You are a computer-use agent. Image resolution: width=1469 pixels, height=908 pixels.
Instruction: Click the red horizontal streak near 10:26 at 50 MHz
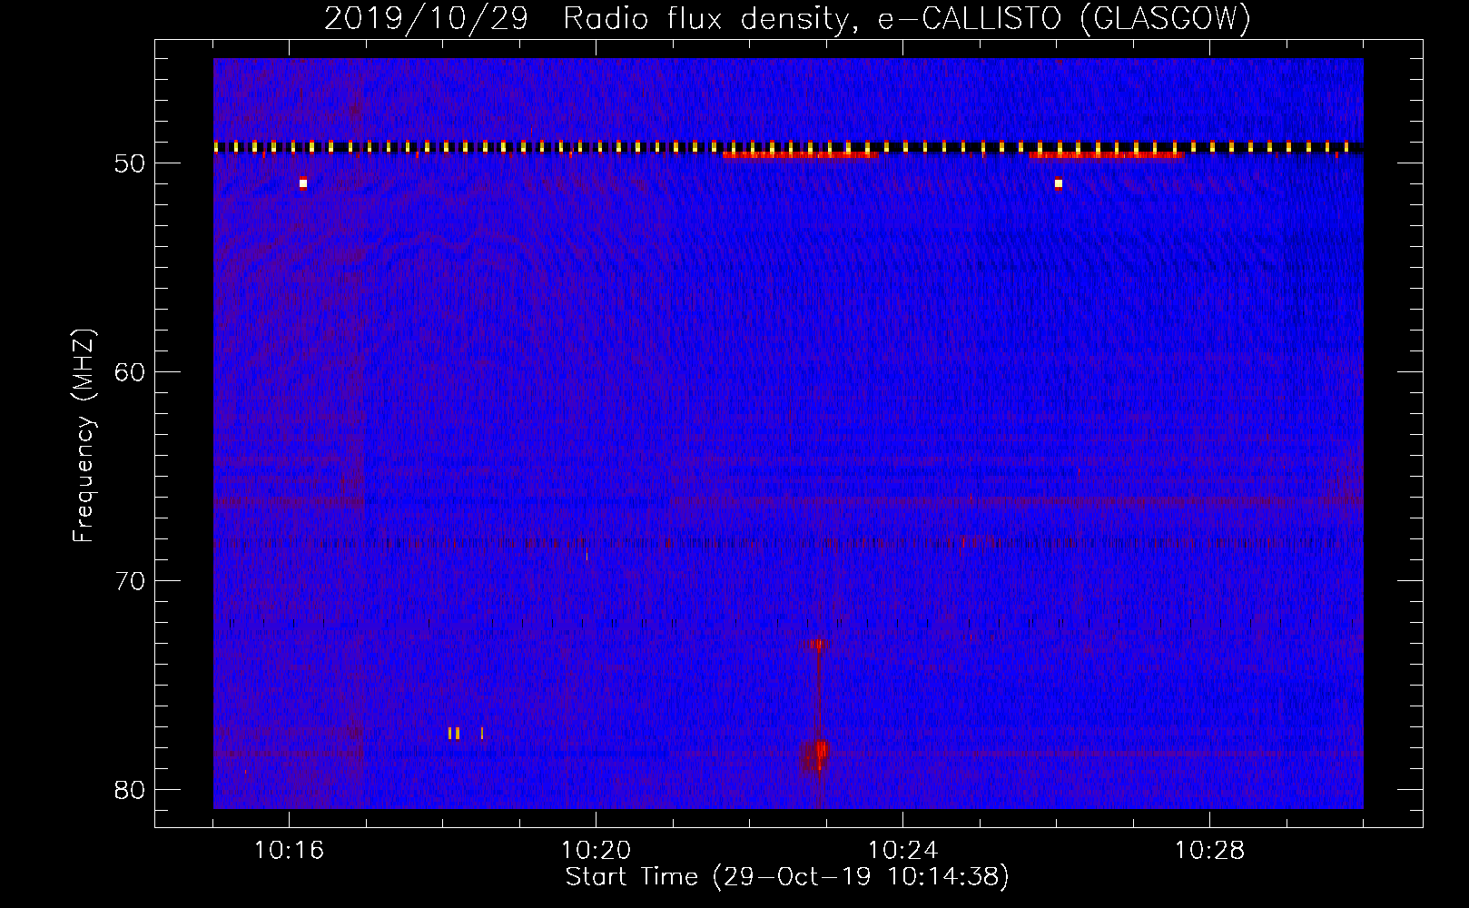(1107, 155)
